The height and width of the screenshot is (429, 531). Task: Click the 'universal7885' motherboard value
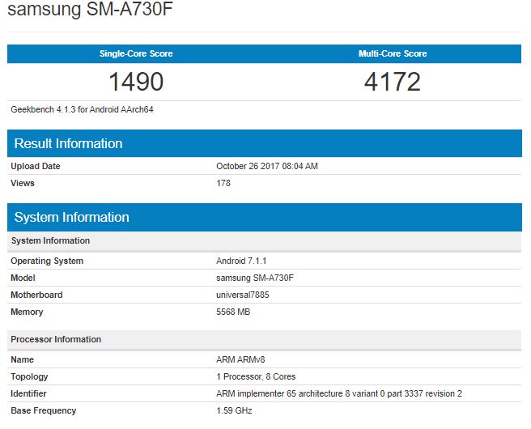point(243,295)
